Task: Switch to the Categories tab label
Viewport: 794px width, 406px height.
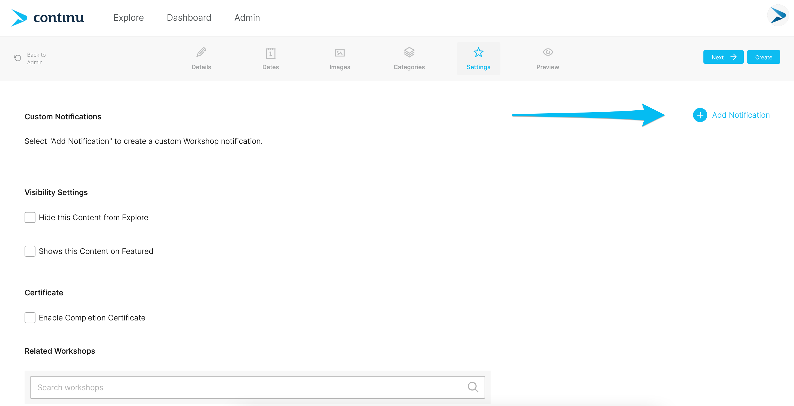Action: [409, 67]
